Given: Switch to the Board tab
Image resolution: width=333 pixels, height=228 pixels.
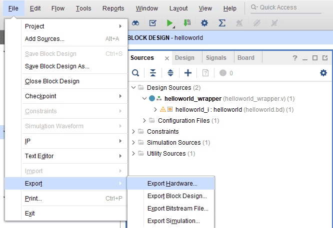Looking at the screenshot, I should click(245, 58).
